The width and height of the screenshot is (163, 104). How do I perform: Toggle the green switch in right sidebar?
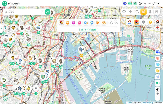[x=158, y=83]
